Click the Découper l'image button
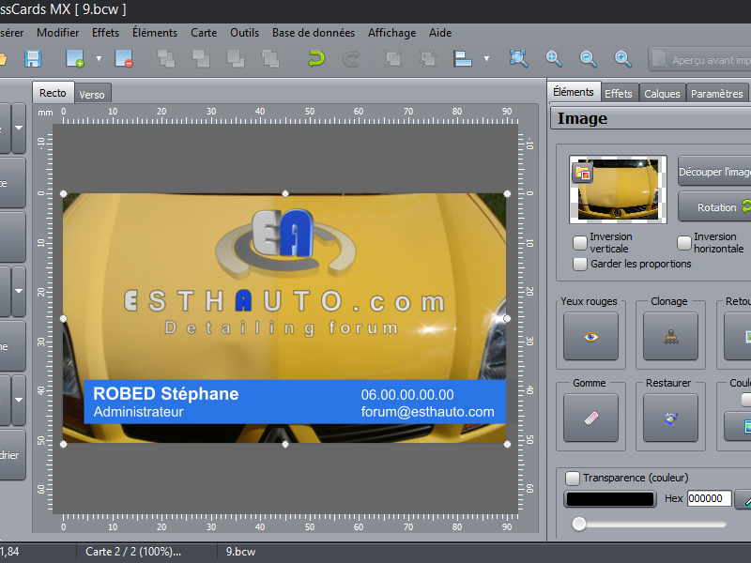 coord(714,172)
